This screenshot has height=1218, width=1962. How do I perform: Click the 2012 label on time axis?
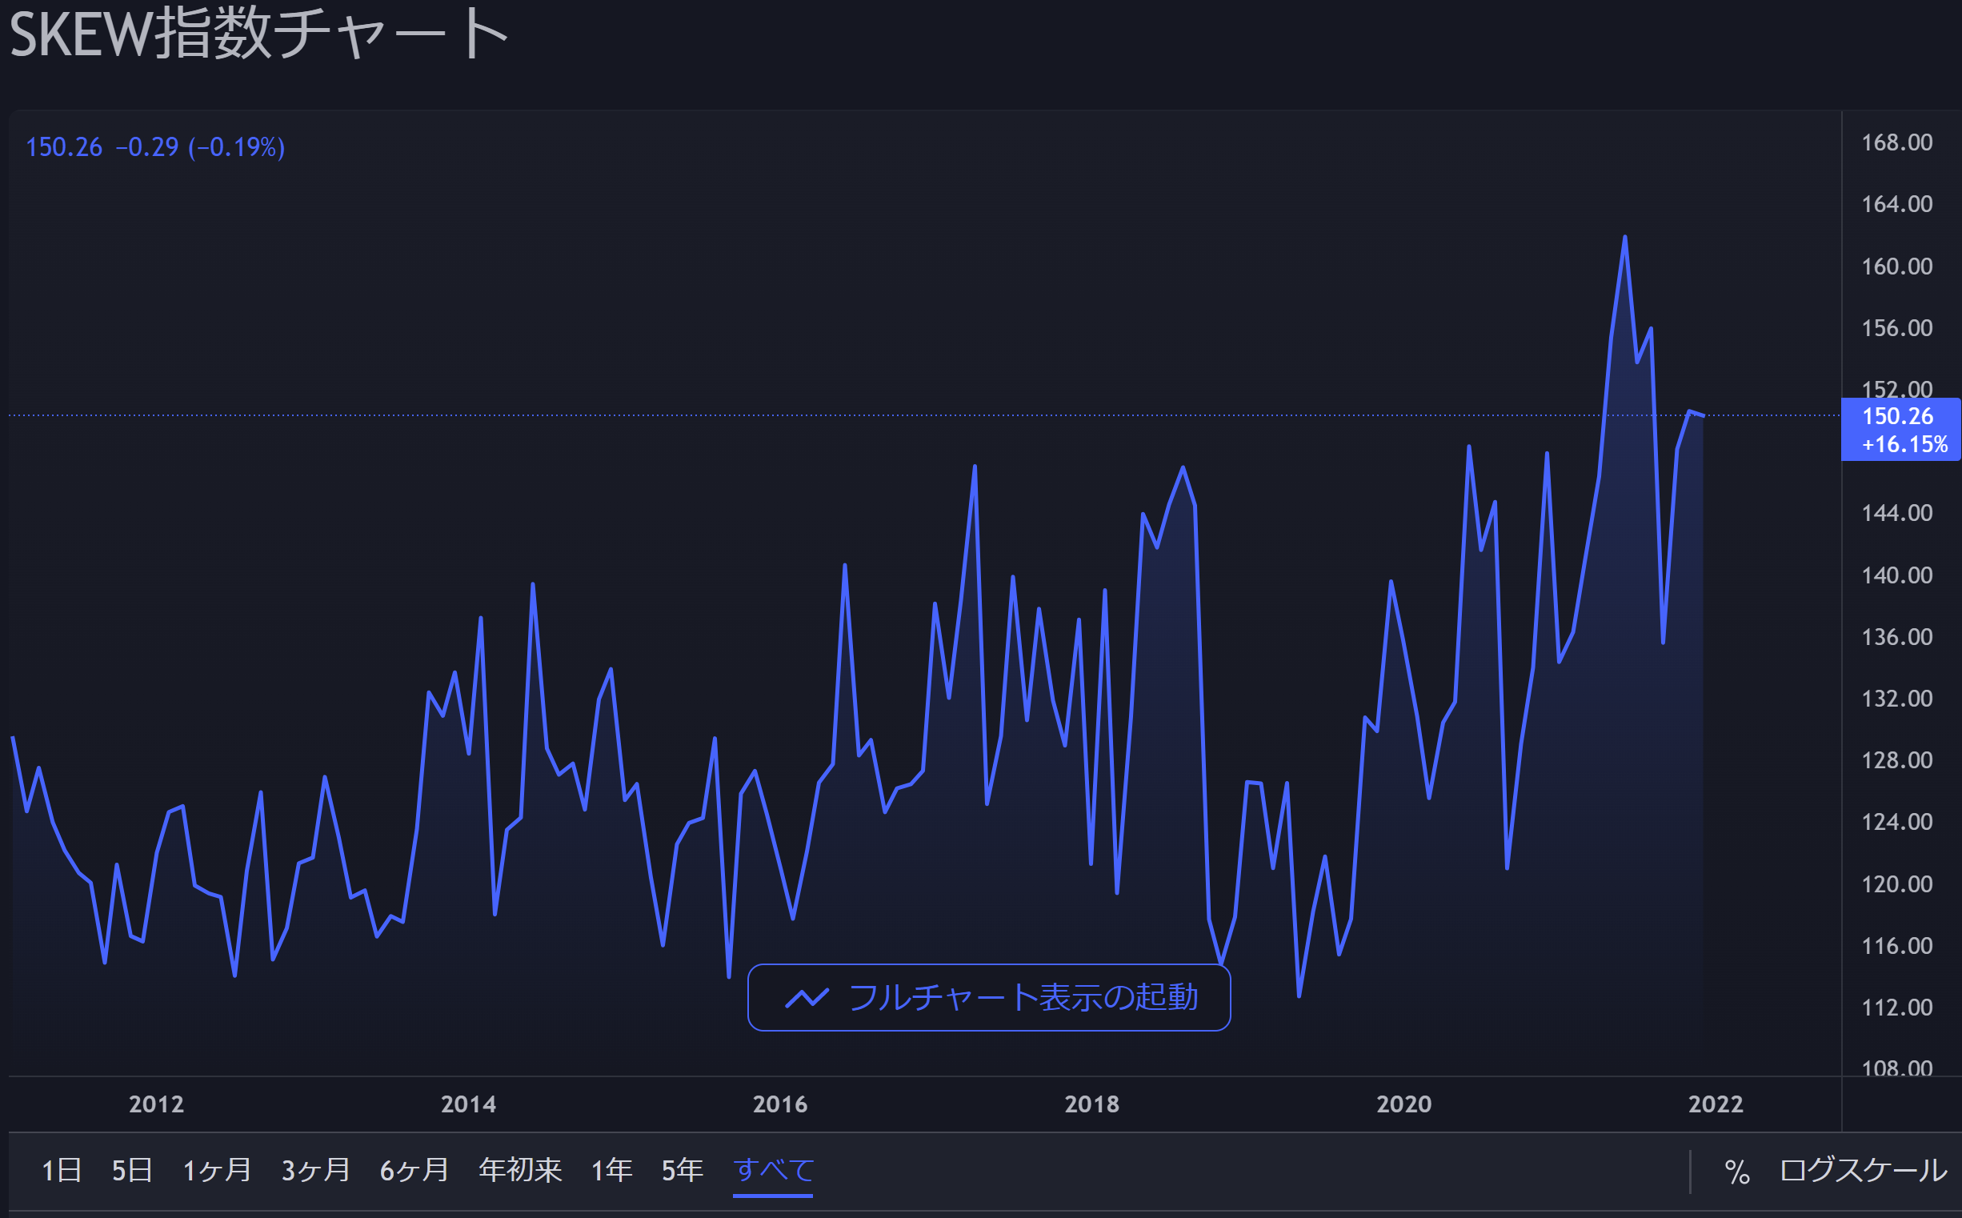point(156,1104)
